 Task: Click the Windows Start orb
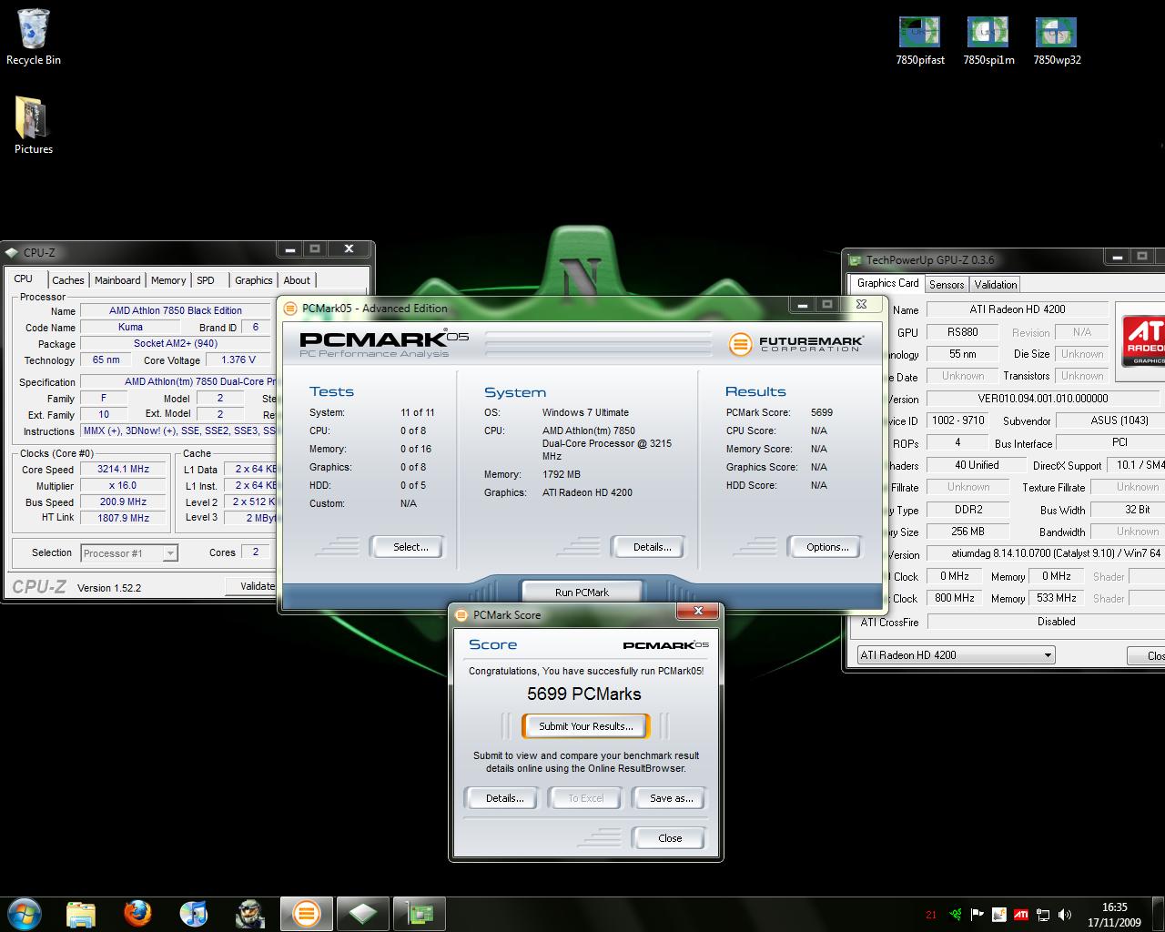pos(24,913)
